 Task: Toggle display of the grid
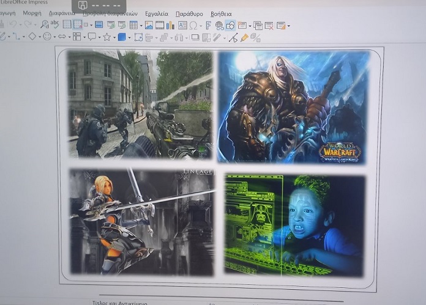(x=67, y=24)
